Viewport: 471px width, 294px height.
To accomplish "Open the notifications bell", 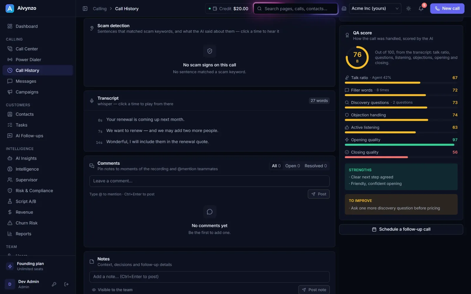I will (x=421, y=9).
